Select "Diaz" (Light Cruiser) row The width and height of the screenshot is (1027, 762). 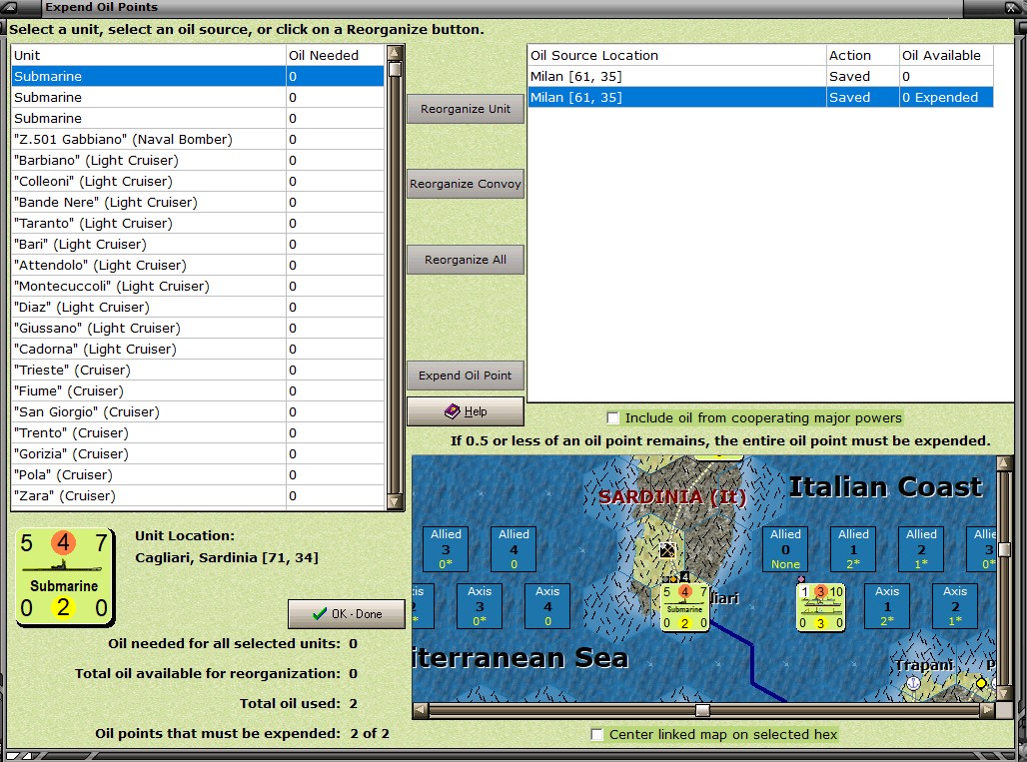pos(198,307)
